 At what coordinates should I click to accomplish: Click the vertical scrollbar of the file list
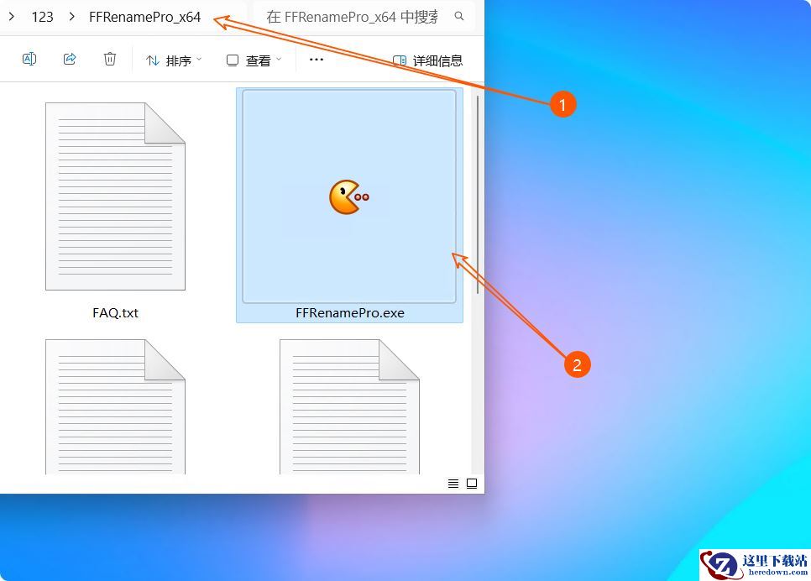(479, 193)
